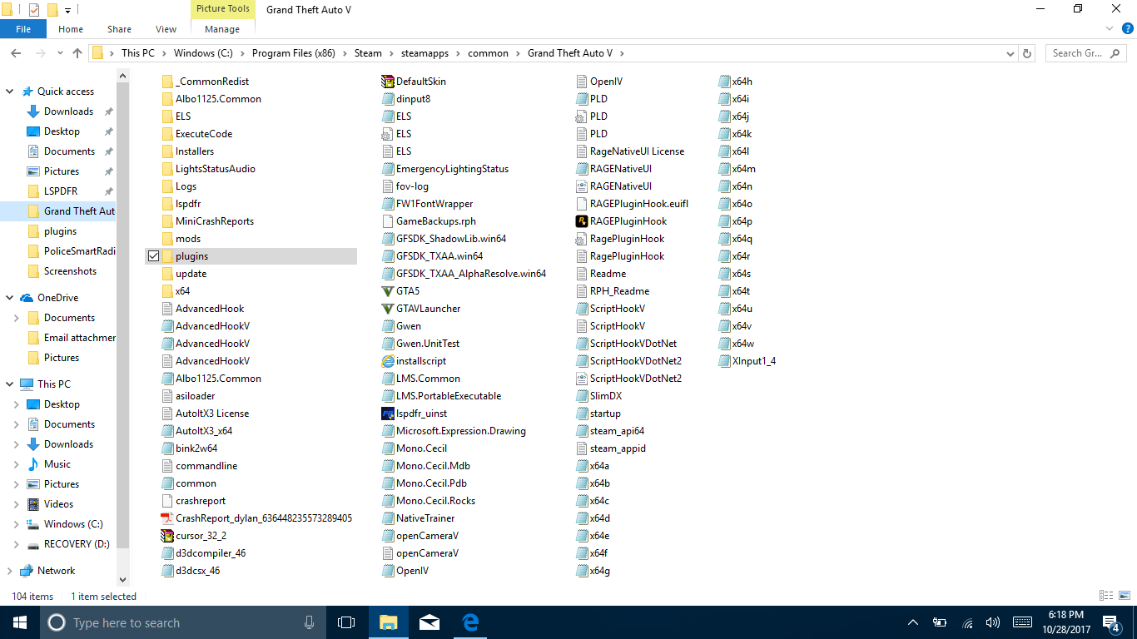Open the File menu
Viewport: 1137px width, 639px height.
pyautogui.click(x=23, y=29)
